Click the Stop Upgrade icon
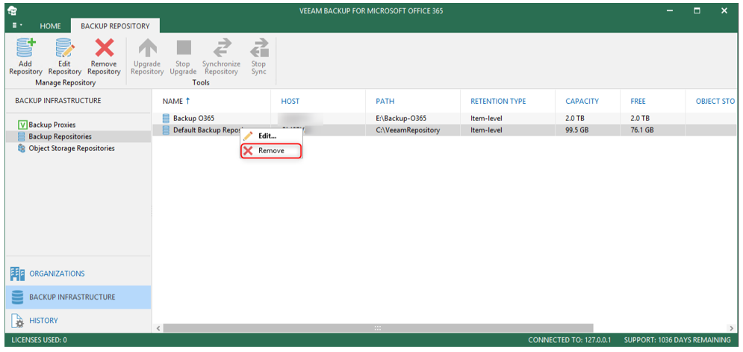Viewport: 743px width, 352px height. tap(183, 49)
